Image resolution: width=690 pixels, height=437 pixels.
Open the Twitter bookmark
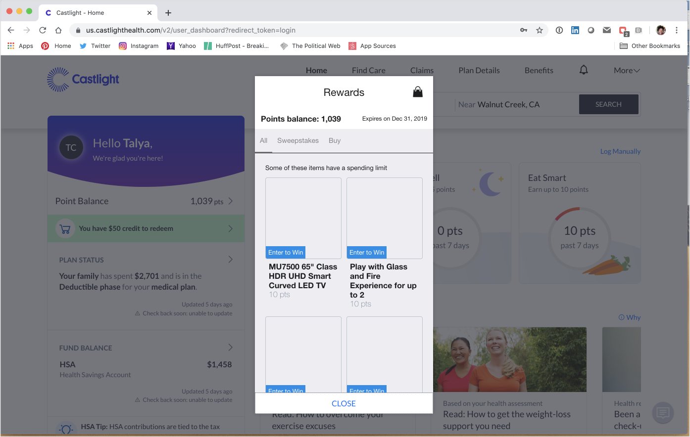[x=95, y=46]
